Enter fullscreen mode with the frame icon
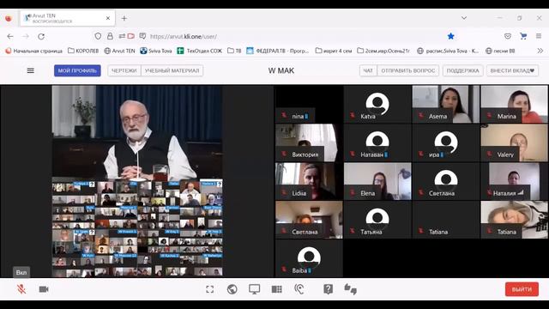This screenshot has height=309, width=549. 209,289
